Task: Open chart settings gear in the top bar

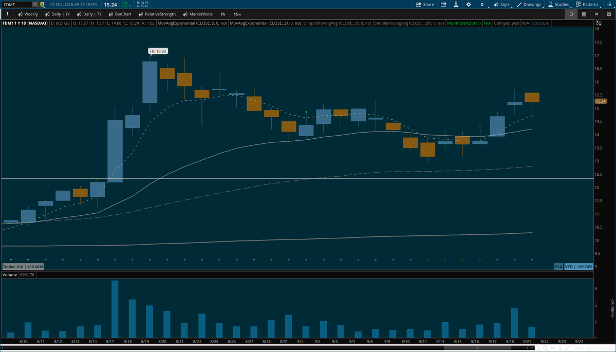Action: pyautogui.click(x=469, y=4)
